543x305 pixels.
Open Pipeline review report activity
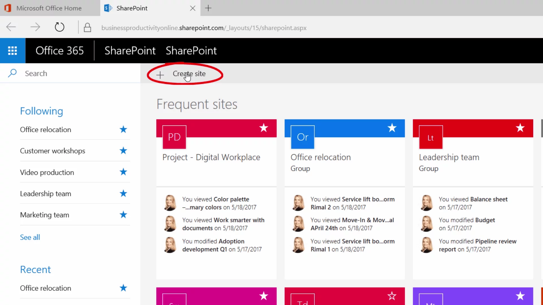point(478,245)
